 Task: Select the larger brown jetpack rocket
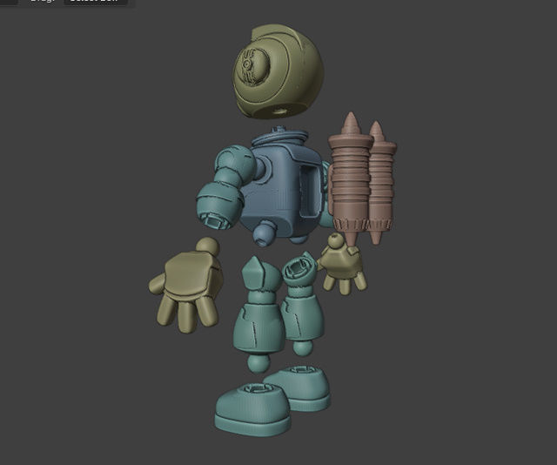(x=351, y=178)
